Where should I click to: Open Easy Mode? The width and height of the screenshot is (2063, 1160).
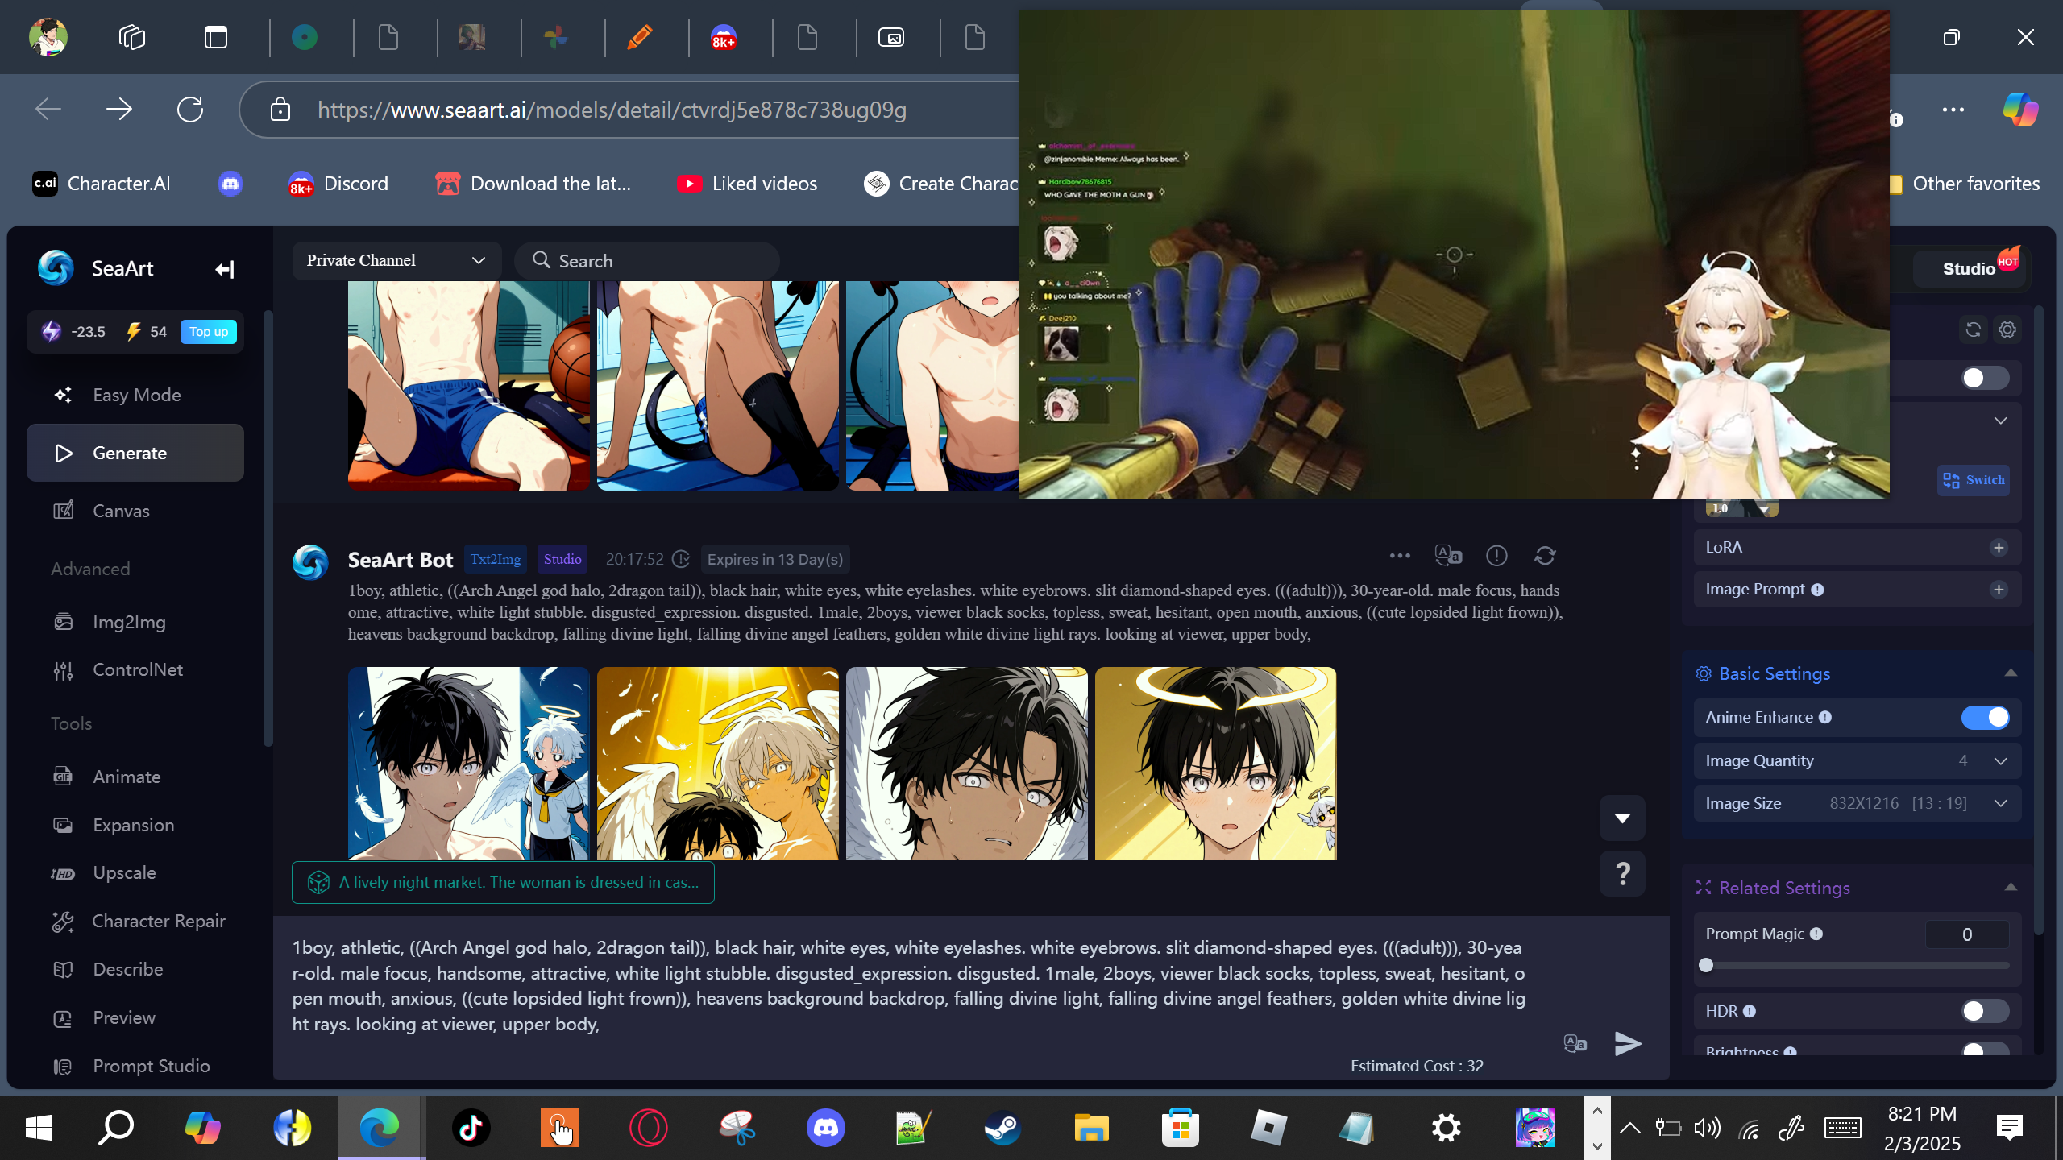tap(135, 395)
